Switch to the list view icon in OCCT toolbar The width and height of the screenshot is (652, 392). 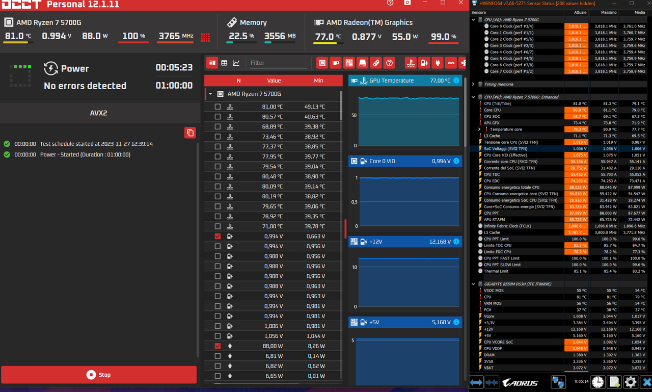(x=212, y=63)
